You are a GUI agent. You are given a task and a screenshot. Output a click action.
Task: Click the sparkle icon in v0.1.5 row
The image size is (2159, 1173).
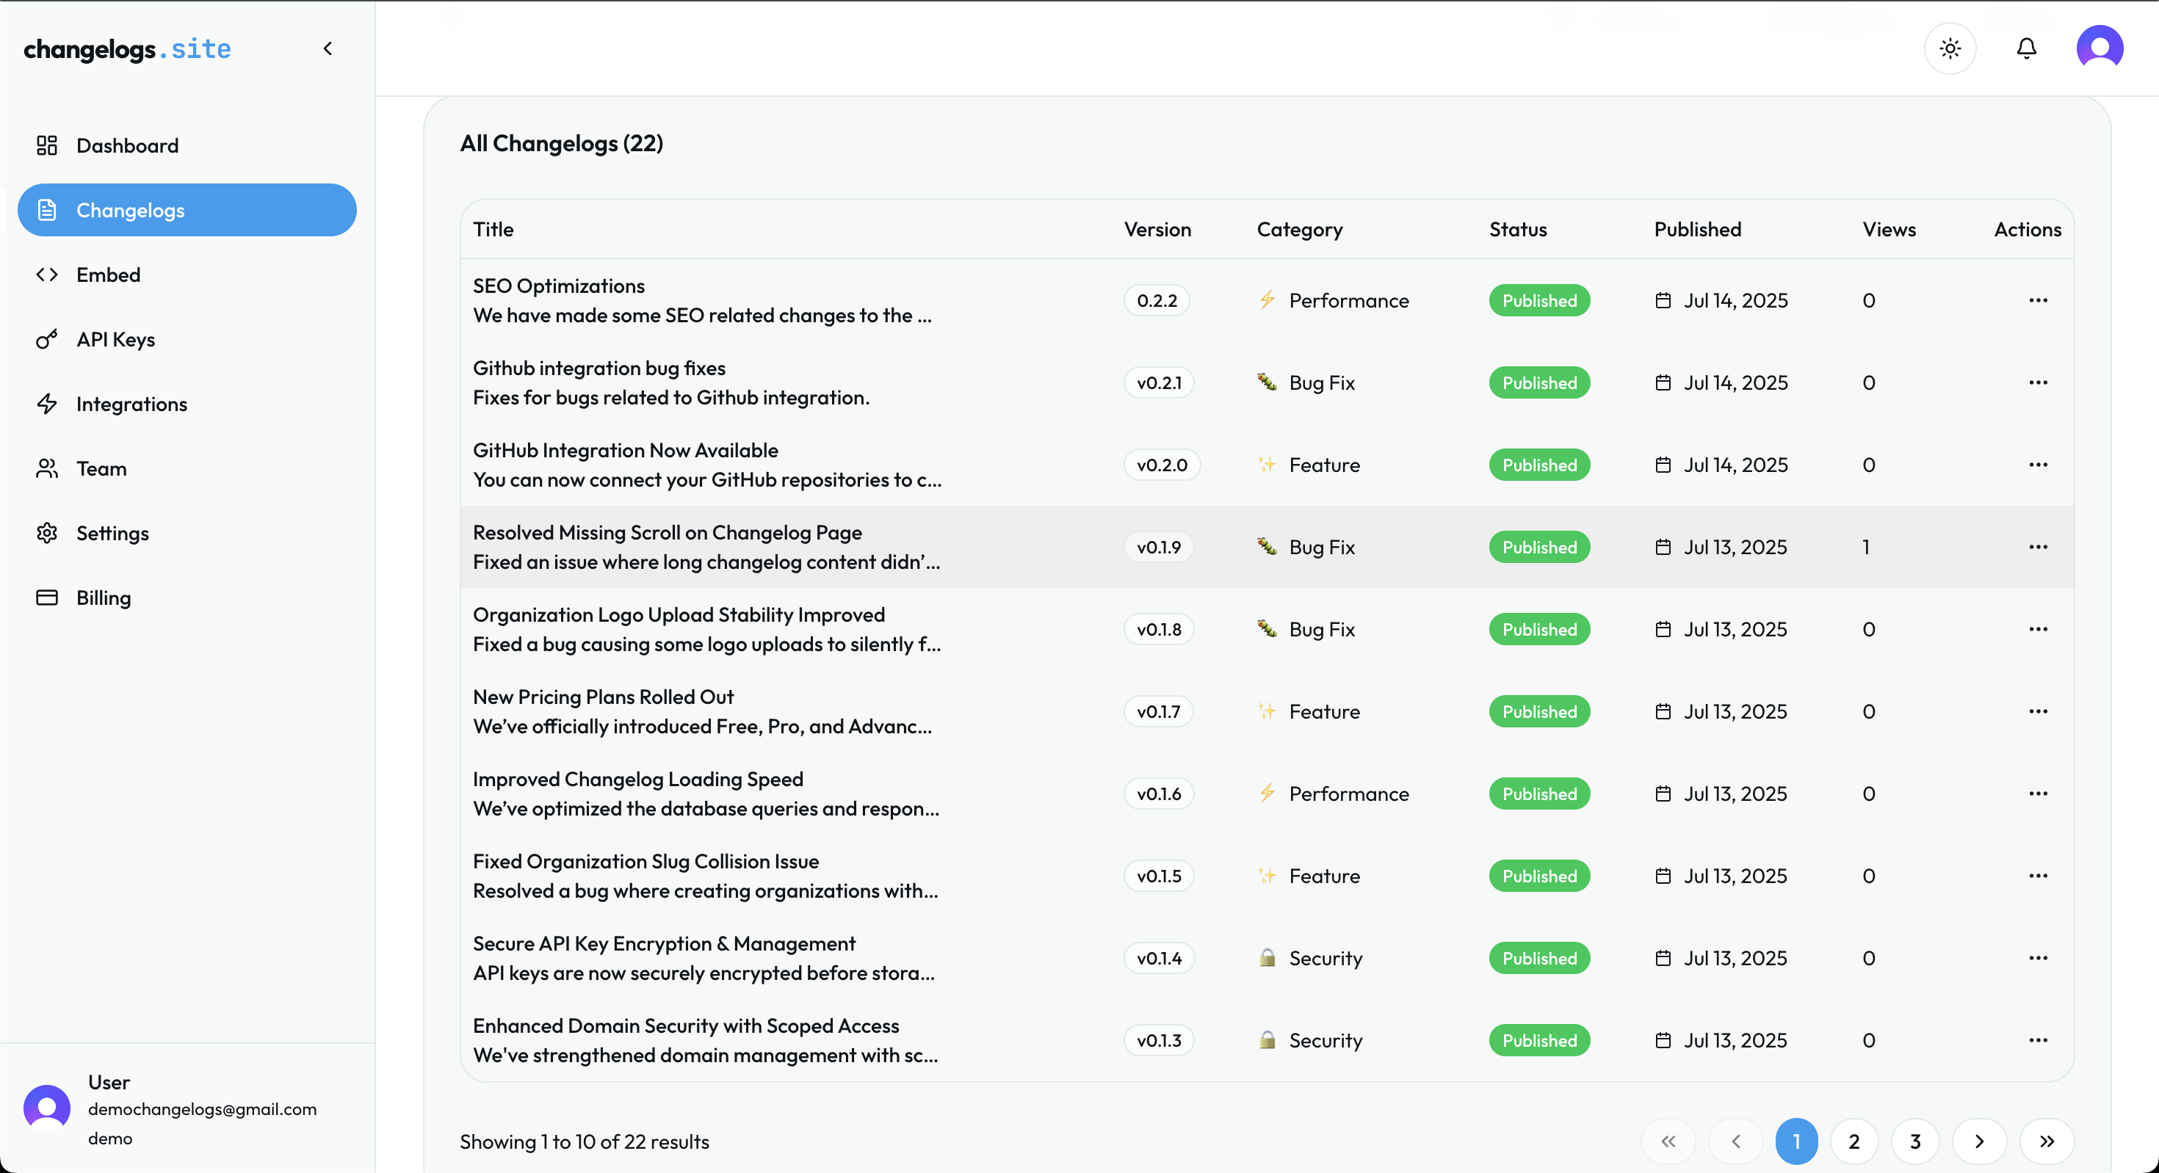tap(1267, 875)
